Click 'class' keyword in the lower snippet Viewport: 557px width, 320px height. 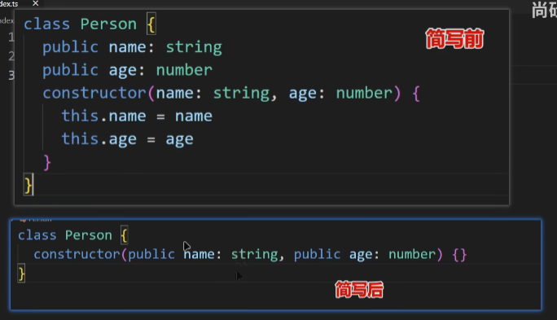(x=37, y=235)
